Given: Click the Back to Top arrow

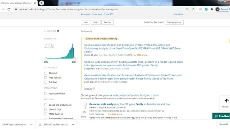Looking at the screenshot, I should coord(226,101).
